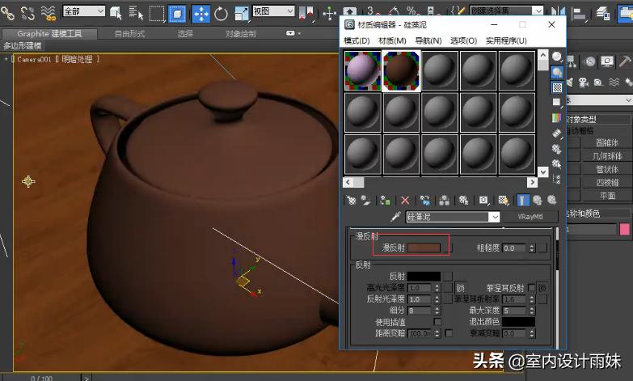Click the Show Shaded Material in Viewport icon
This screenshot has height=381, width=633.
(x=503, y=200)
